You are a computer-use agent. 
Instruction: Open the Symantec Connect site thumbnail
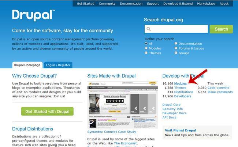(123, 105)
